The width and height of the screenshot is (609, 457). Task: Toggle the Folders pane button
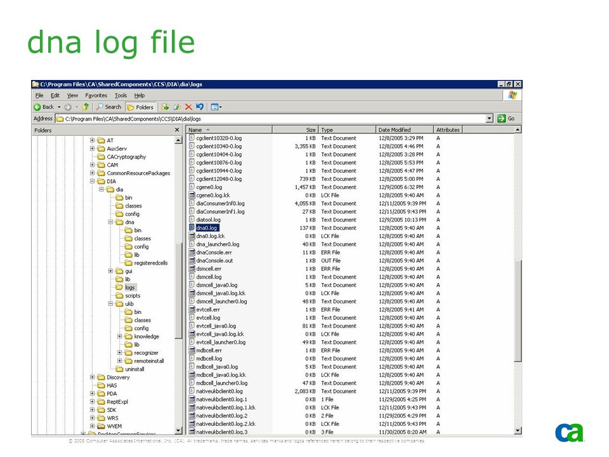pyautogui.click(x=141, y=107)
